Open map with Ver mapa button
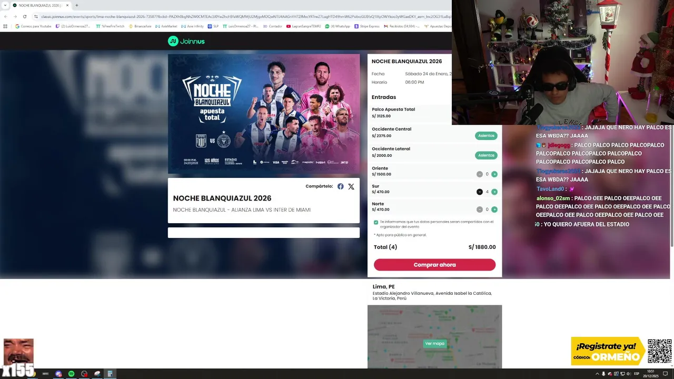 click(434, 344)
